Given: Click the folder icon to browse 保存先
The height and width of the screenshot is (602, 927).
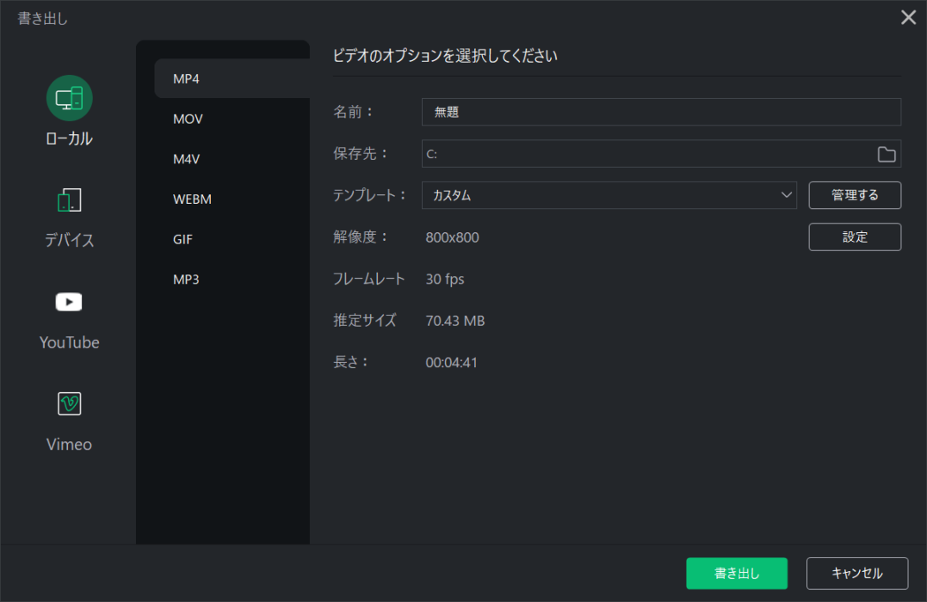Looking at the screenshot, I should pyautogui.click(x=886, y=154).
